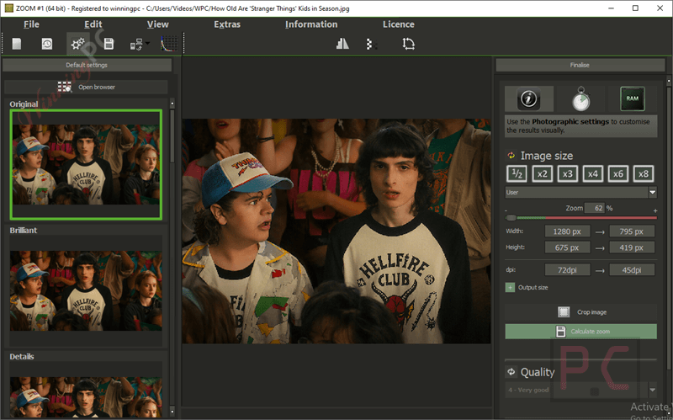Click the zoom slider plus end
This screenshot has height=420, width=673.
tap(655, 211)
